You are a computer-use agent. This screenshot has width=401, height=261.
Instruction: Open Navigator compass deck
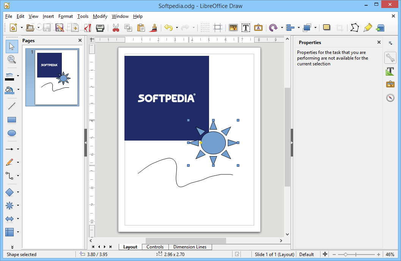390,98
